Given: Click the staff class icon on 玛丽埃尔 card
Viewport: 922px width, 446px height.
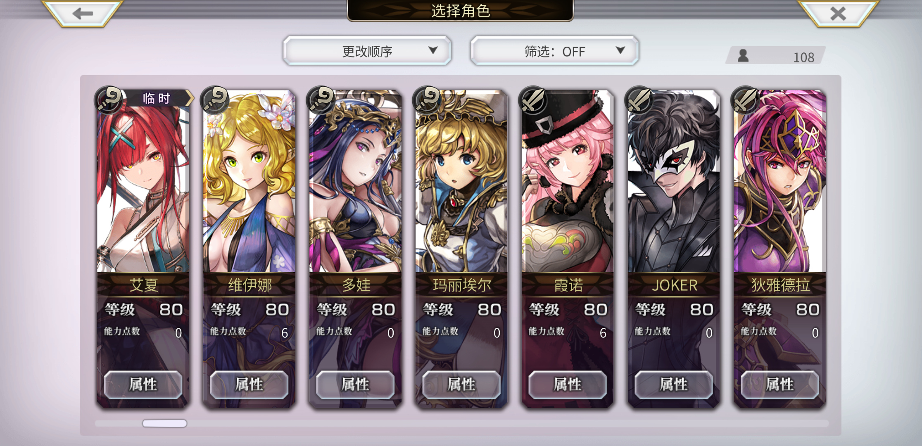Looking at the screenshot, I should [427, 100].
